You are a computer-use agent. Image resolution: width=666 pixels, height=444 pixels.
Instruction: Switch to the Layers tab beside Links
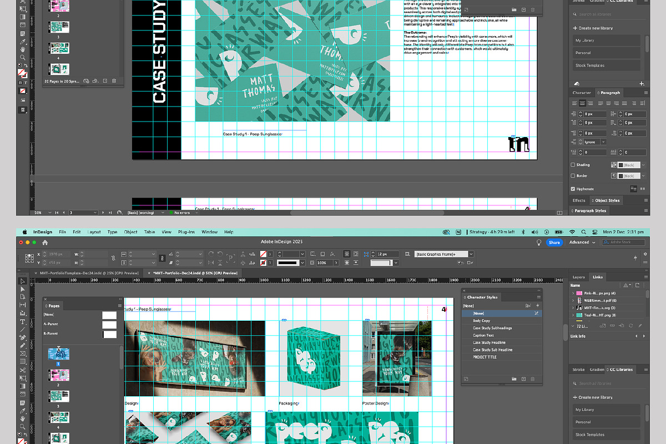pyautogui.click(x=579, y=277)
